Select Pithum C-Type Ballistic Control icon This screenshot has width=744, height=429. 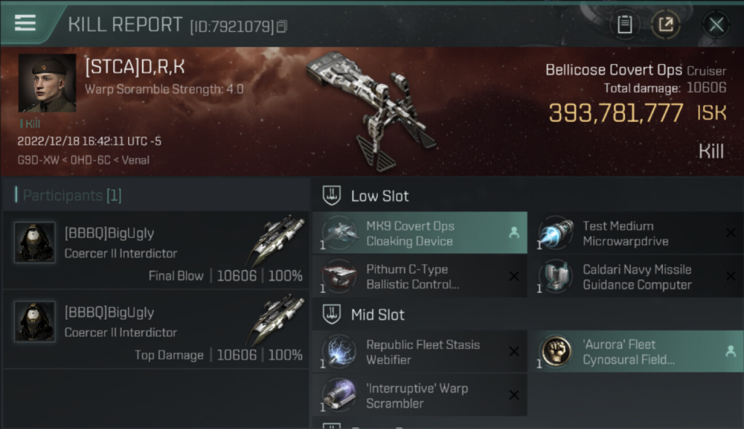pos(338,276)
